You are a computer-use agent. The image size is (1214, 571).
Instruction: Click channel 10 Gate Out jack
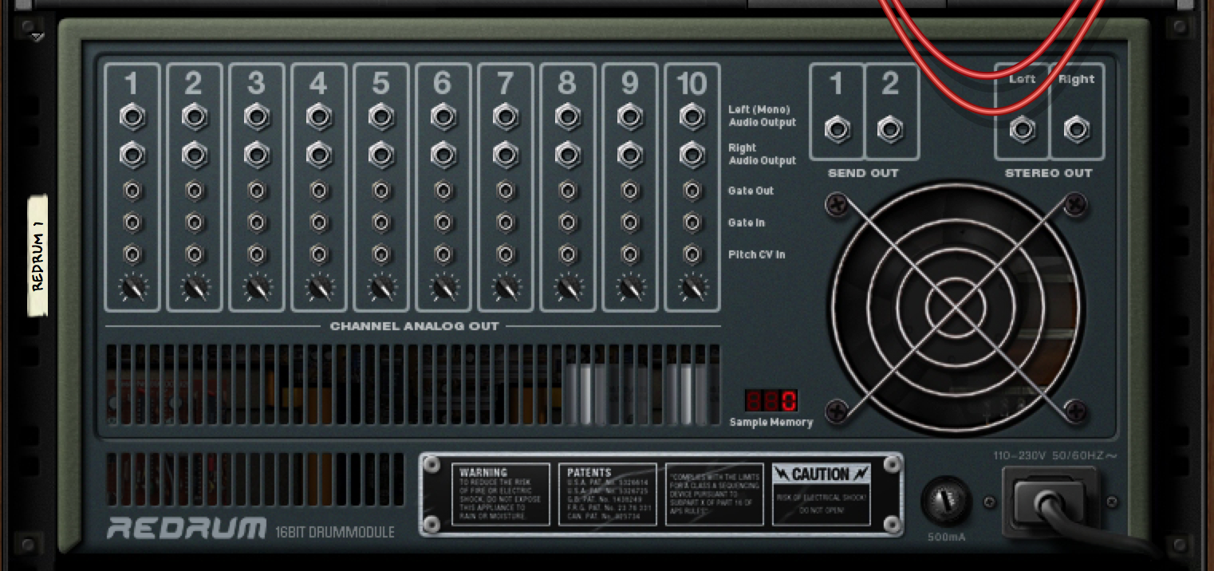click(692, 191)
